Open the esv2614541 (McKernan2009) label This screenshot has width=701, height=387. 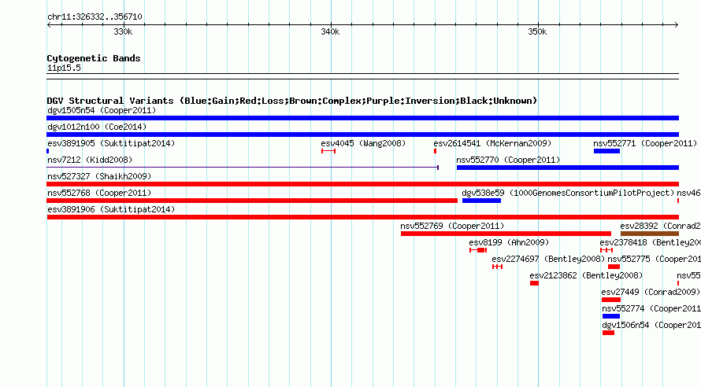492,143
